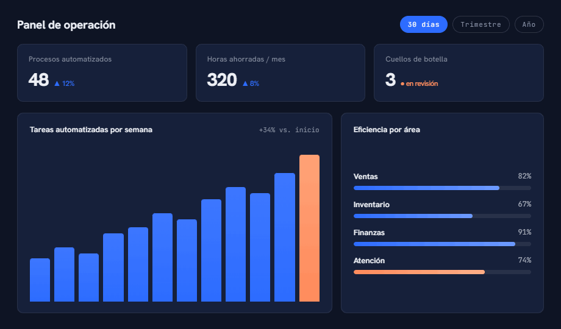Click the 74% value for Atención

524,260
